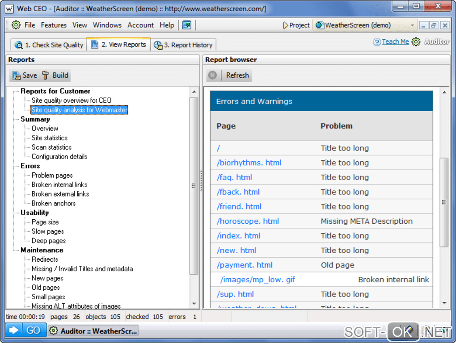The image size is (456, 343).
Task: Click the Reports tree scroll down arrow
Action: [194, 304]
